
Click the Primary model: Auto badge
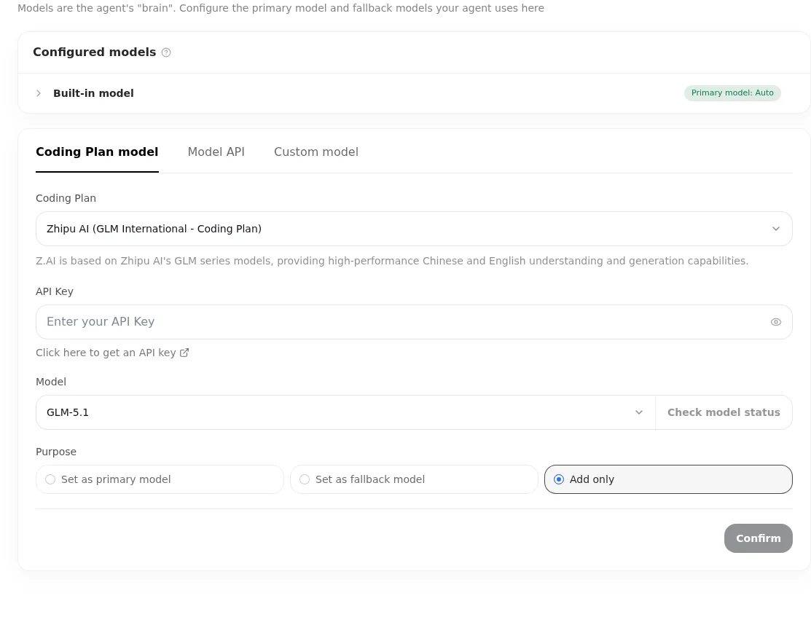732,93
